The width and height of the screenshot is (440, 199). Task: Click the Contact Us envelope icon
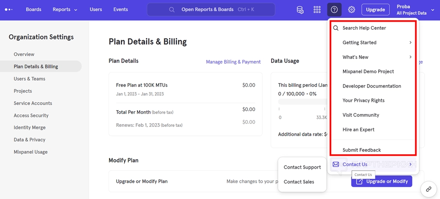pos(336,164)
